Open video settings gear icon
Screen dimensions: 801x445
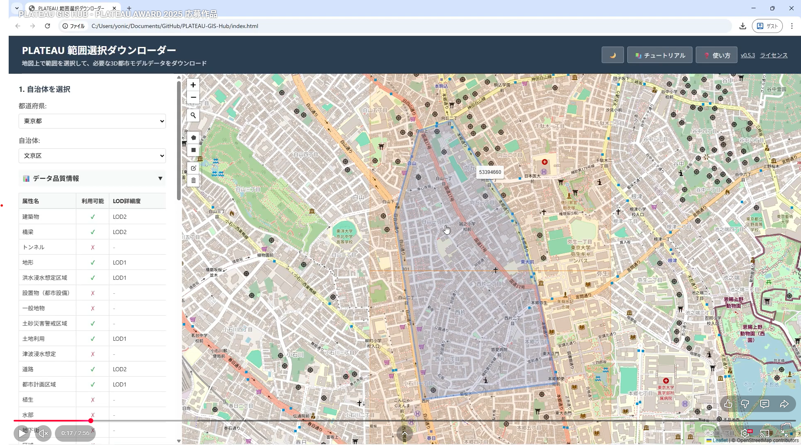point(745,433)
